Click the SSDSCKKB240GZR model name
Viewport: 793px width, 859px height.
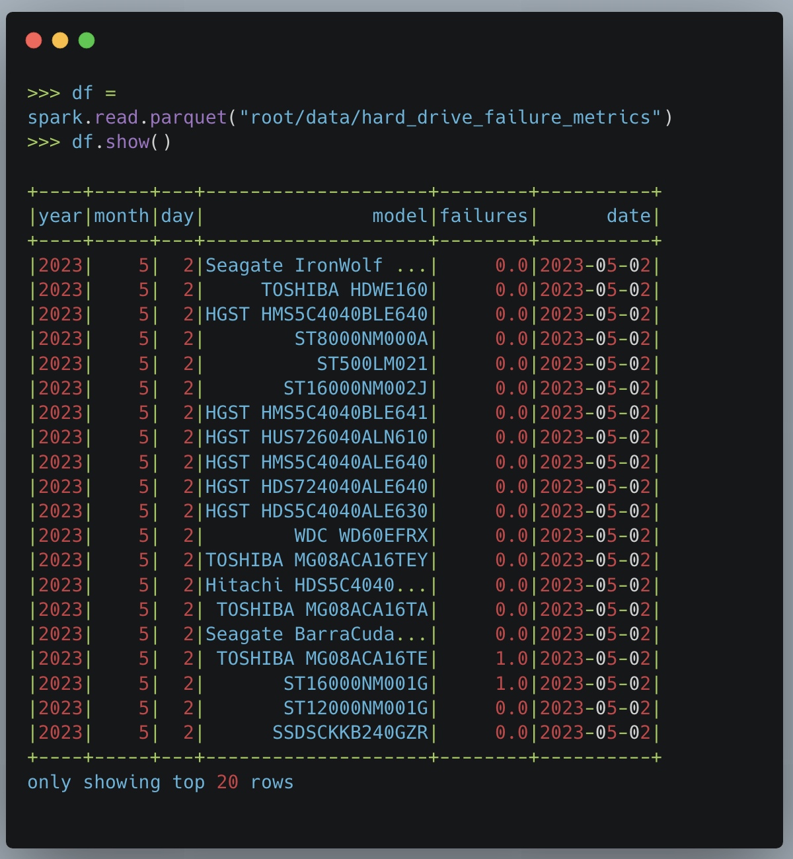(350, 733)
